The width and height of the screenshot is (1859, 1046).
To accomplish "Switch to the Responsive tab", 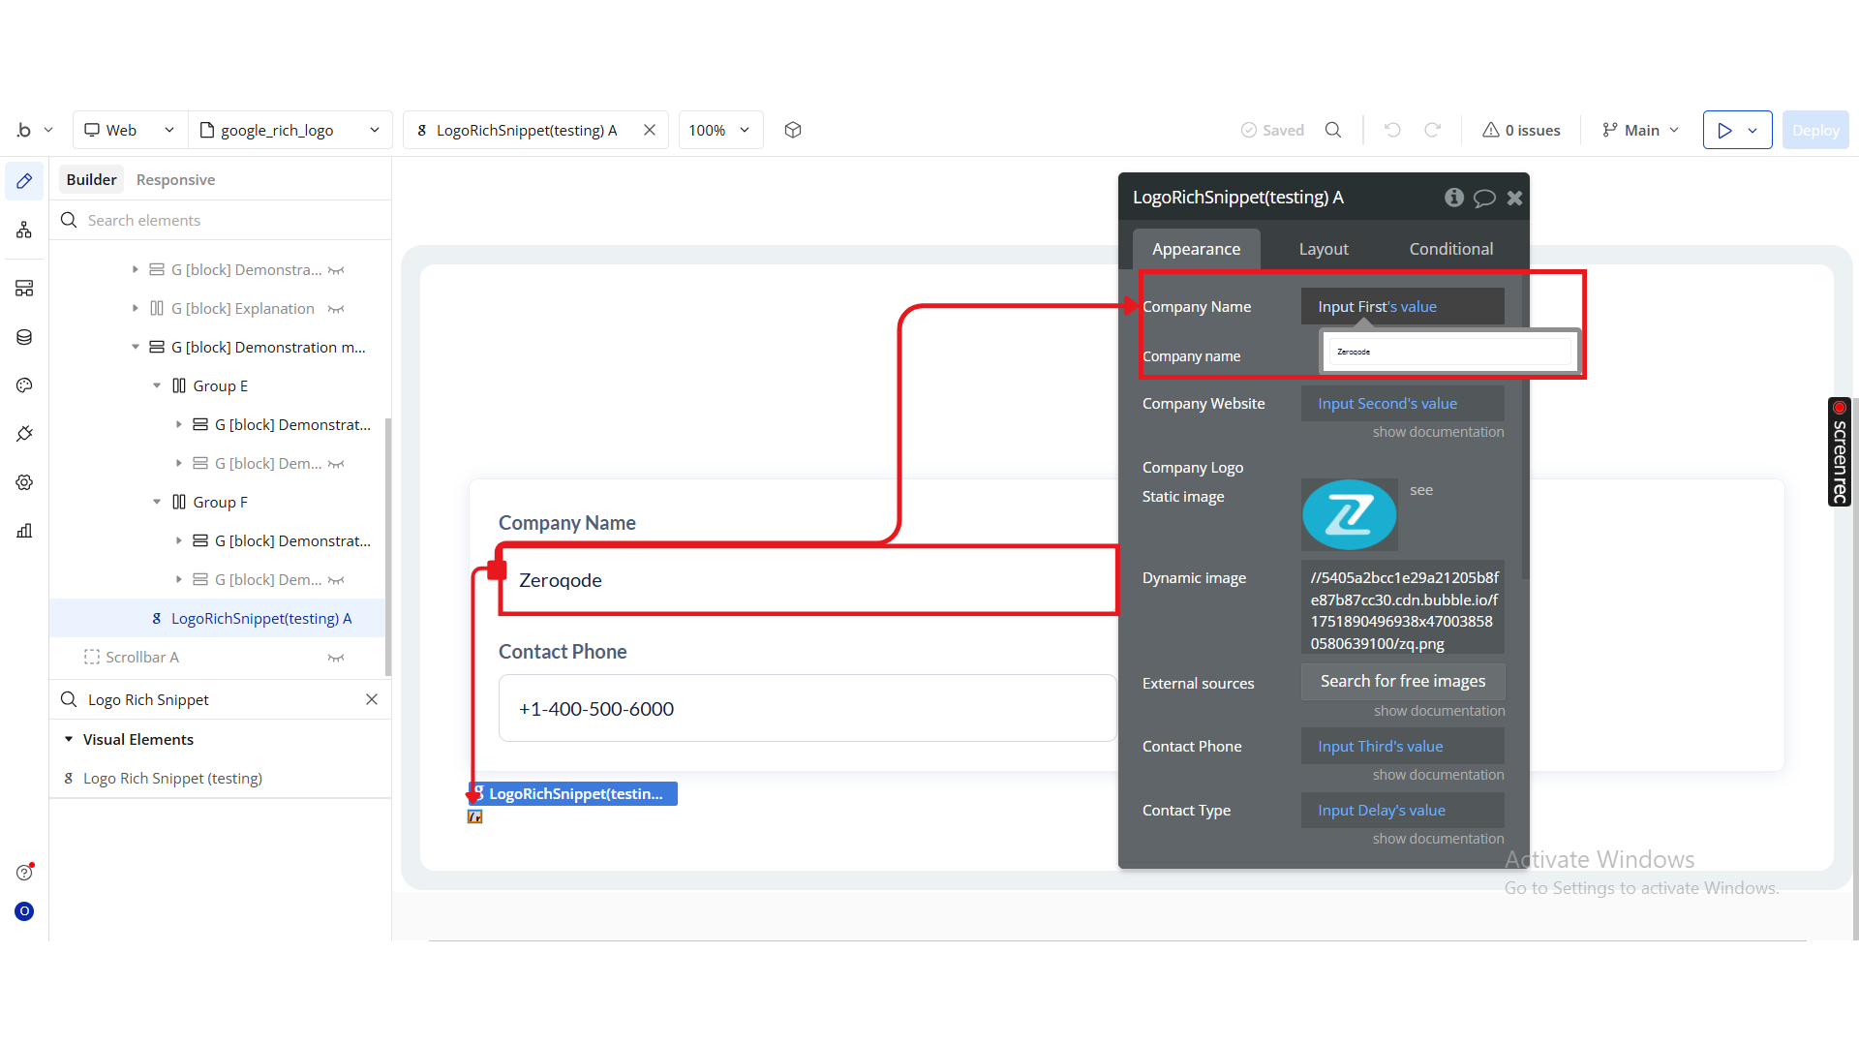I will point(175,180).
